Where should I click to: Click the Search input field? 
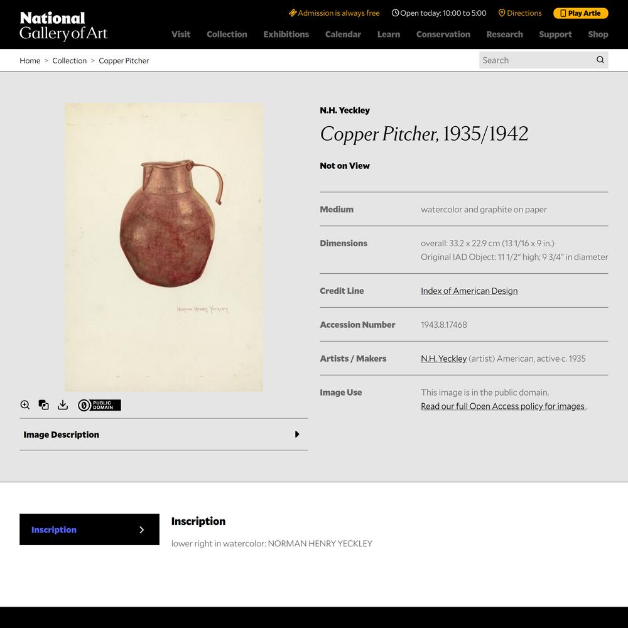click(537, 60)
